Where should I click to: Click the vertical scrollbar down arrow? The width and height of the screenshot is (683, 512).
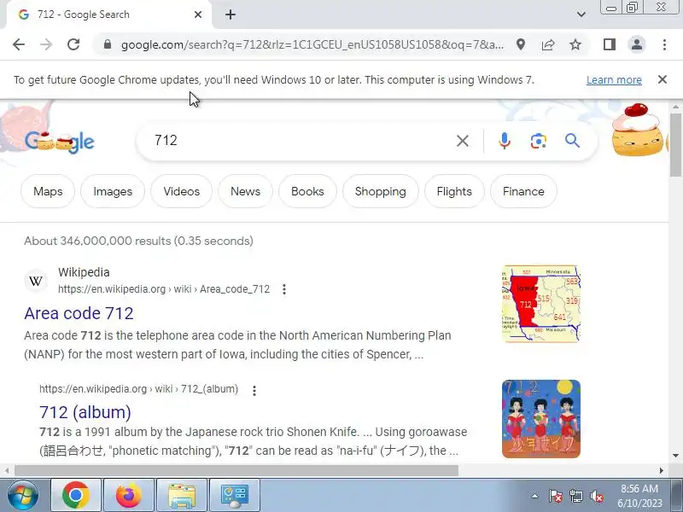[x=675, y=456]
